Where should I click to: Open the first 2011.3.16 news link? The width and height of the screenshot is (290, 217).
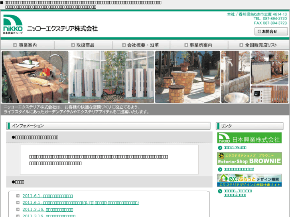48,209
